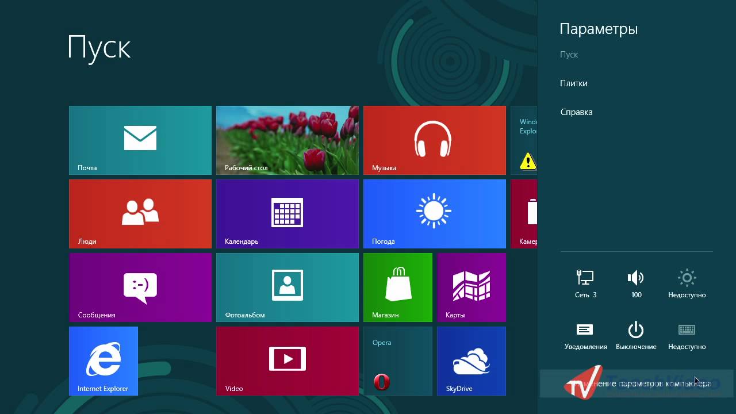
Task: Open the Погода weather tile
Action: pos(435,214)
